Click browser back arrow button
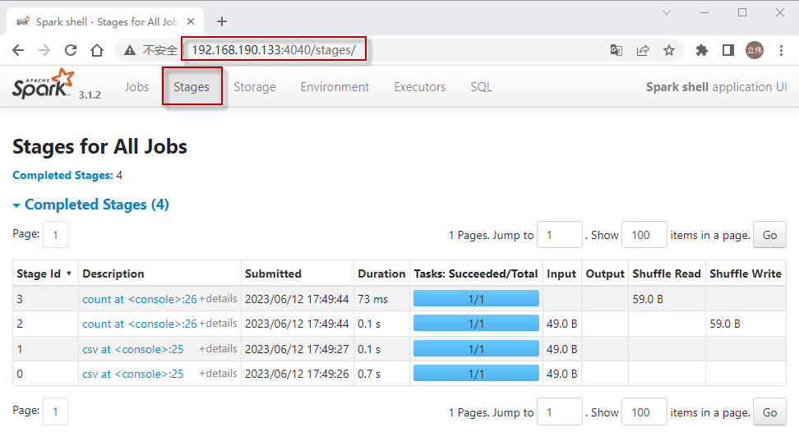The image size is (799, 446). pos(18,50)
